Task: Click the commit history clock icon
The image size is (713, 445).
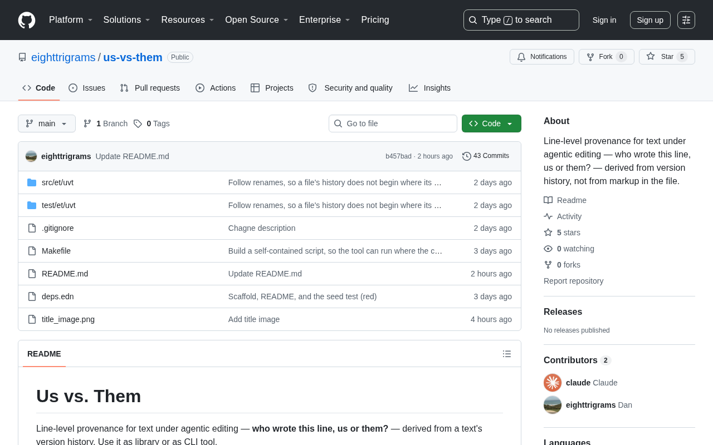Action: tap(467, 156)
